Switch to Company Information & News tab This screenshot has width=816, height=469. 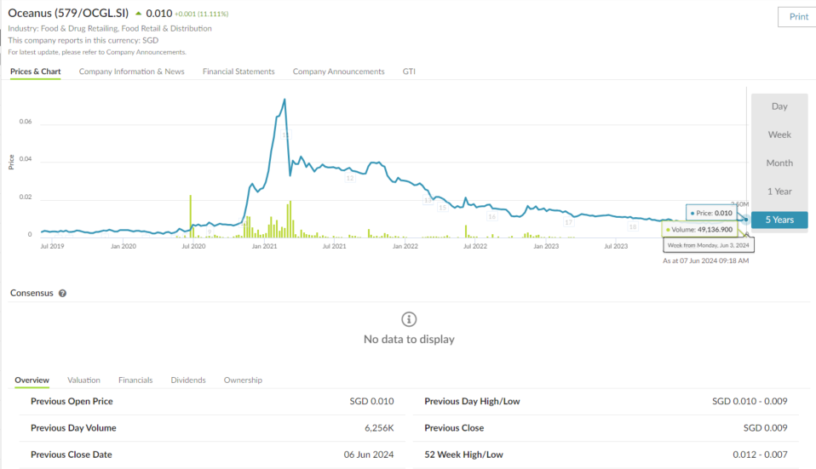tap(132, 71)
